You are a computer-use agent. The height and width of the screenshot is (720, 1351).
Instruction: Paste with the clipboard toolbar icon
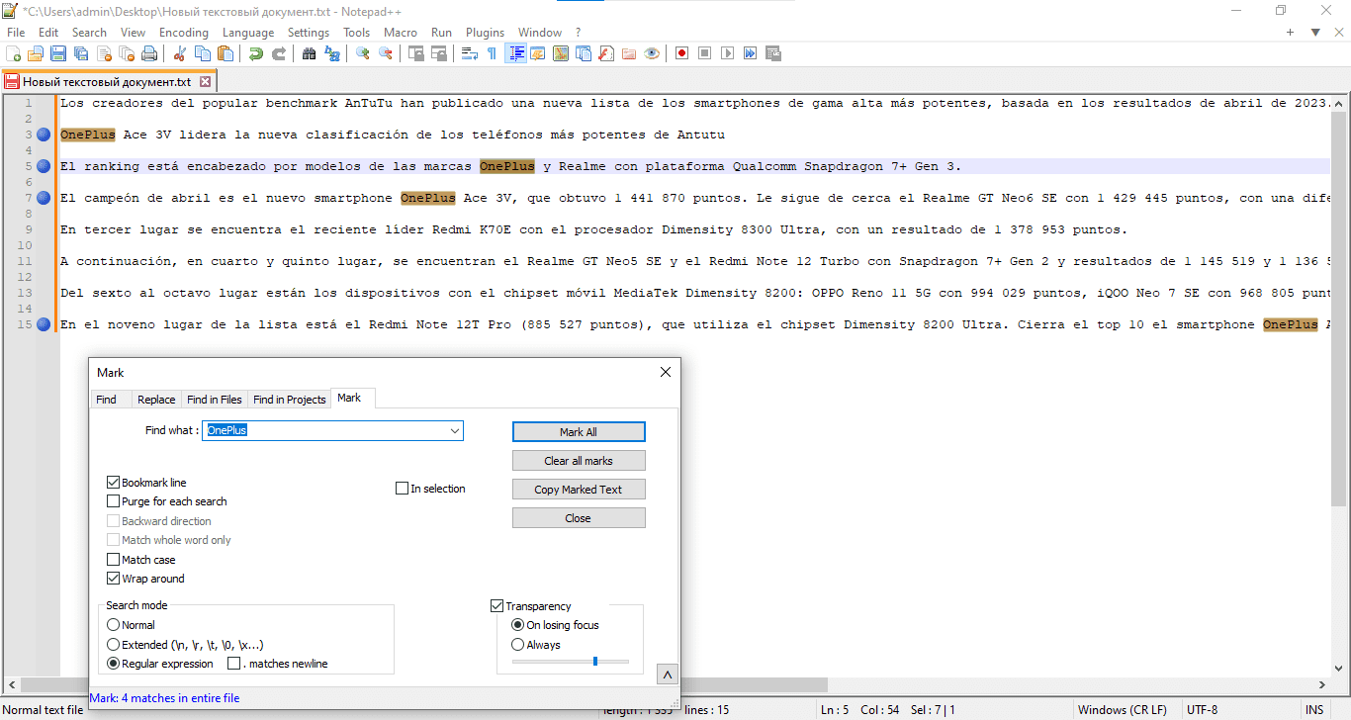tap(225, 53)
